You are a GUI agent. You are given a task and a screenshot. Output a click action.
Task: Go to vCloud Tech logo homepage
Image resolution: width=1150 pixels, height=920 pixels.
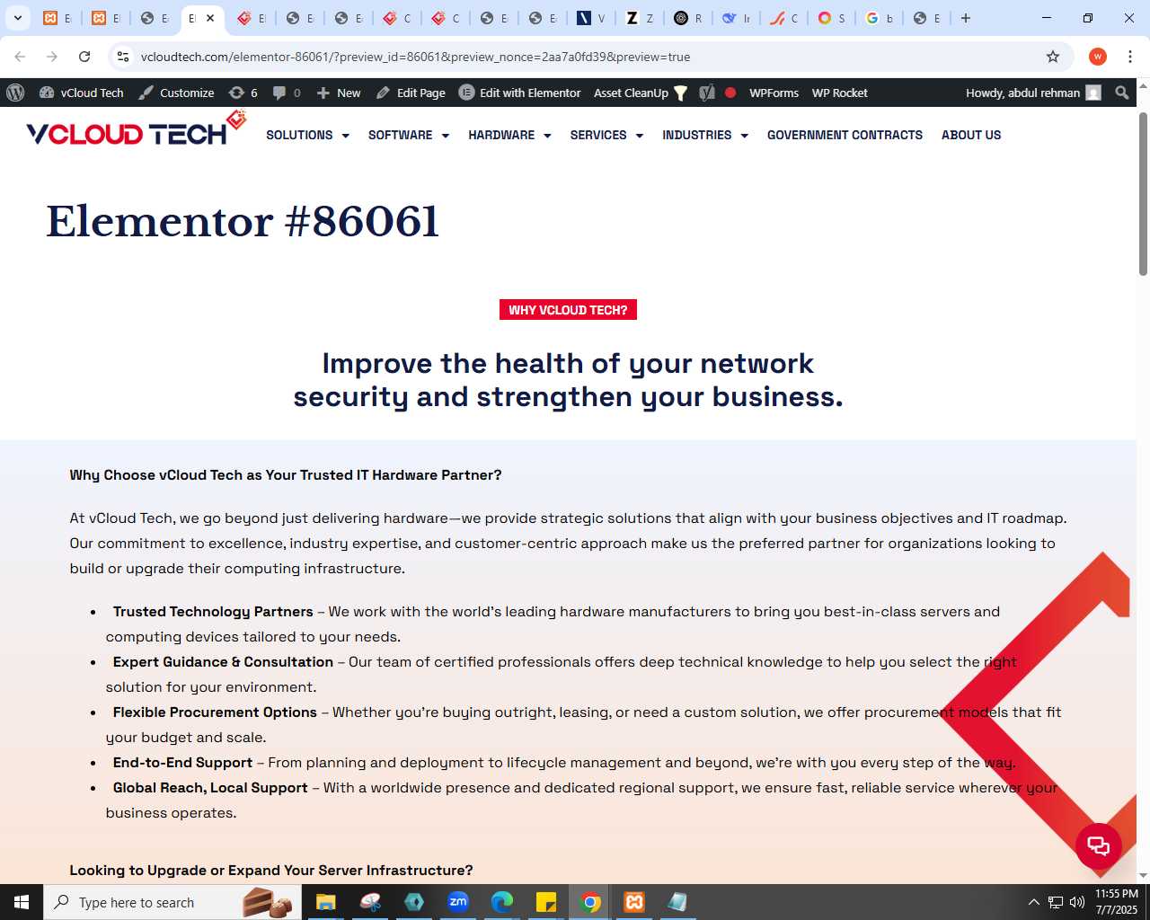coord(136,129)
